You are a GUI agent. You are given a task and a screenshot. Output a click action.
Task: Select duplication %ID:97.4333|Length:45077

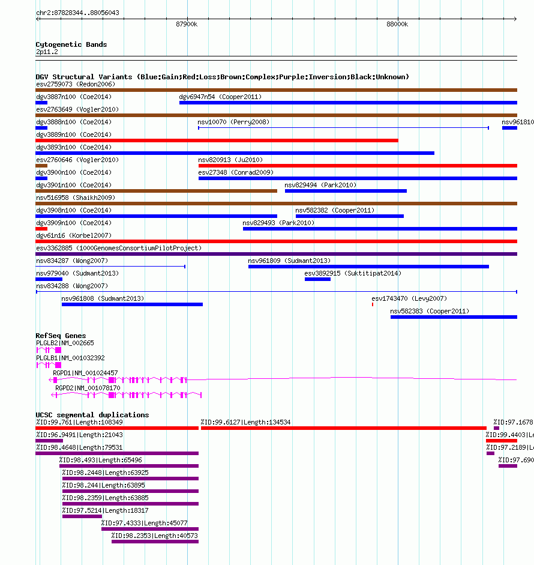coord(150,529)
